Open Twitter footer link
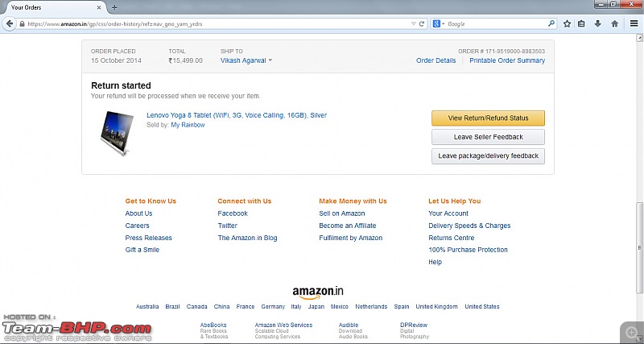The width and height of the screenshot is (644, 344). coord(228,226)
